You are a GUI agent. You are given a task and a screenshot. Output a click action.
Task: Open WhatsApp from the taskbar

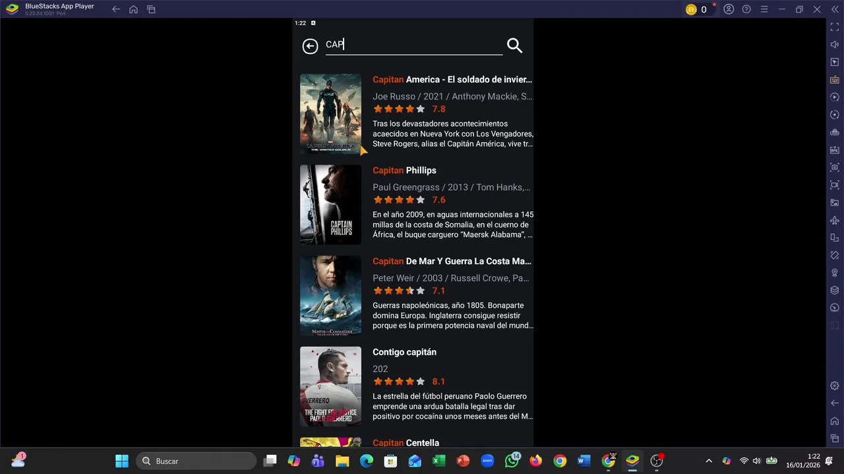coord(512,461)
